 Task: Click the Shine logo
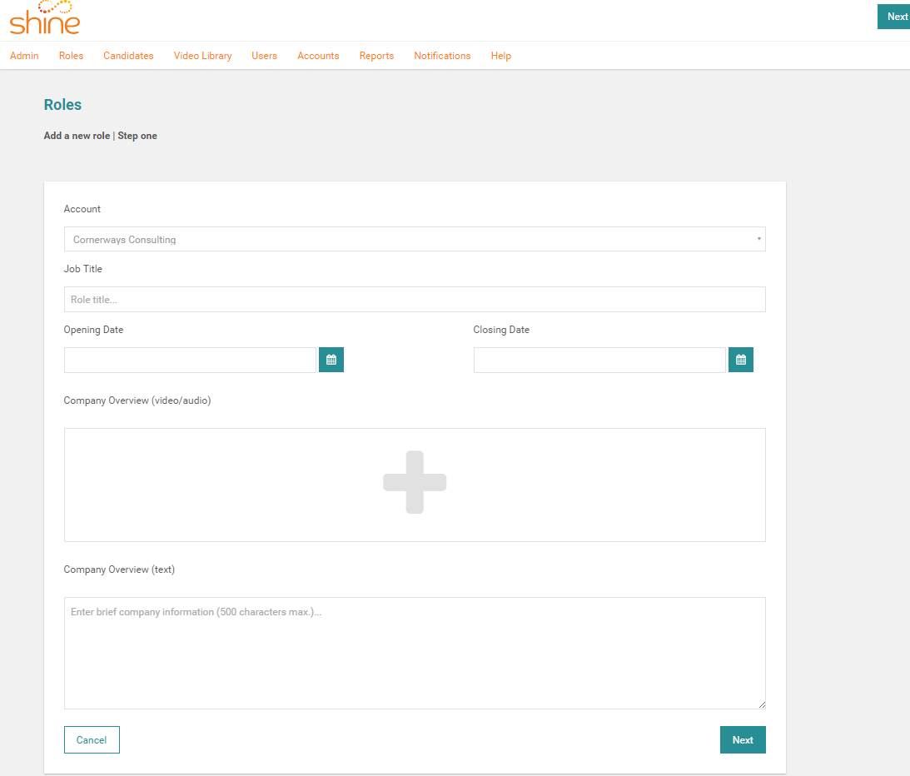tap(45, 18)
